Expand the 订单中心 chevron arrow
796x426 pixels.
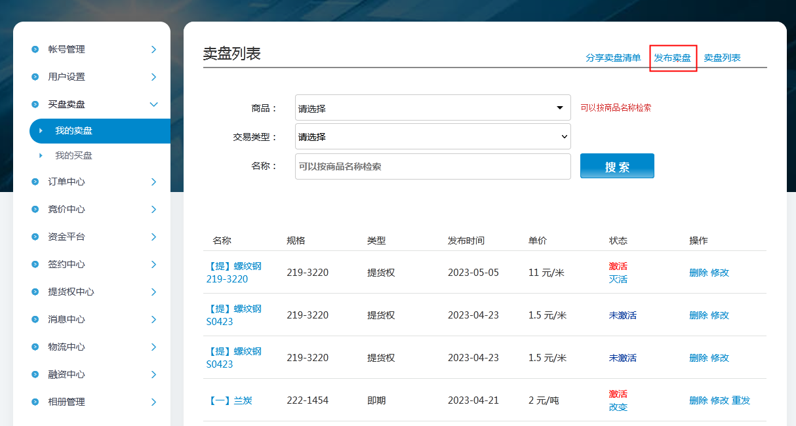153,182
